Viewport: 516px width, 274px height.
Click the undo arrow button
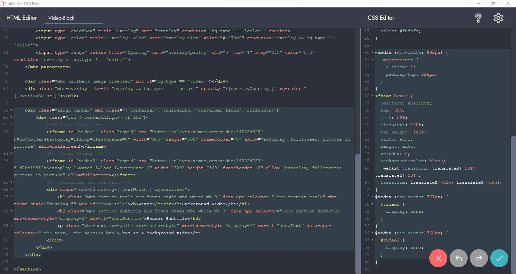click(x=459, y=258)
